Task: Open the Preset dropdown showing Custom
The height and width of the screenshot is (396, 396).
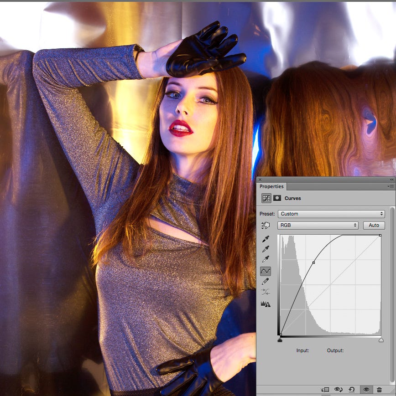Action: pos(331,214)
